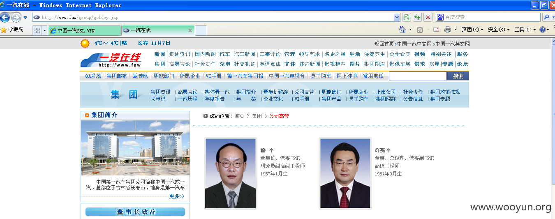Go back with the browser Back arrow
The height and width of the screenshot is (219, 555).
pos(5,17)
